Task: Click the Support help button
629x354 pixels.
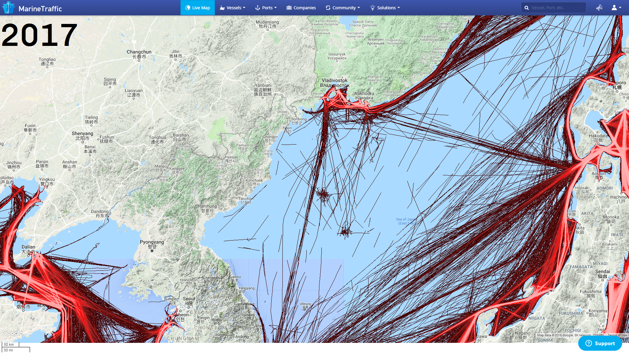Action: pyautogui.click(x=600, y=343)
